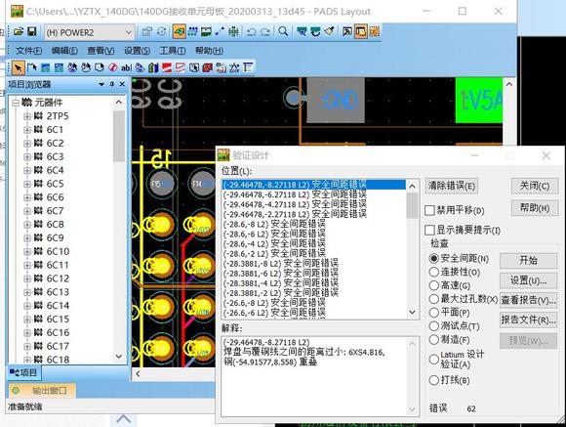Click the magnifier zoom icon
The width and height of the screenshot is (566, 427).
tap(283, 32)
